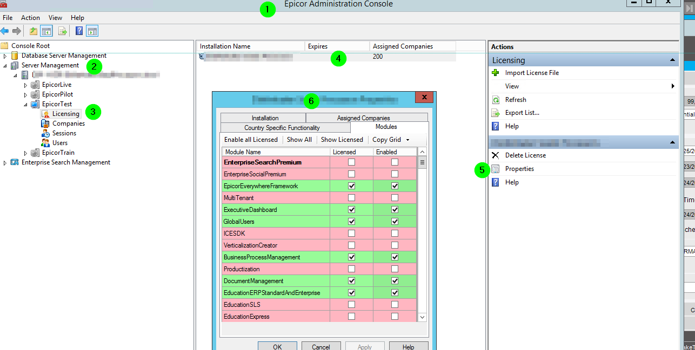Click the Delete License X icon
The height and width of the screenshot is (350, 695).
(x=496, y=155)
